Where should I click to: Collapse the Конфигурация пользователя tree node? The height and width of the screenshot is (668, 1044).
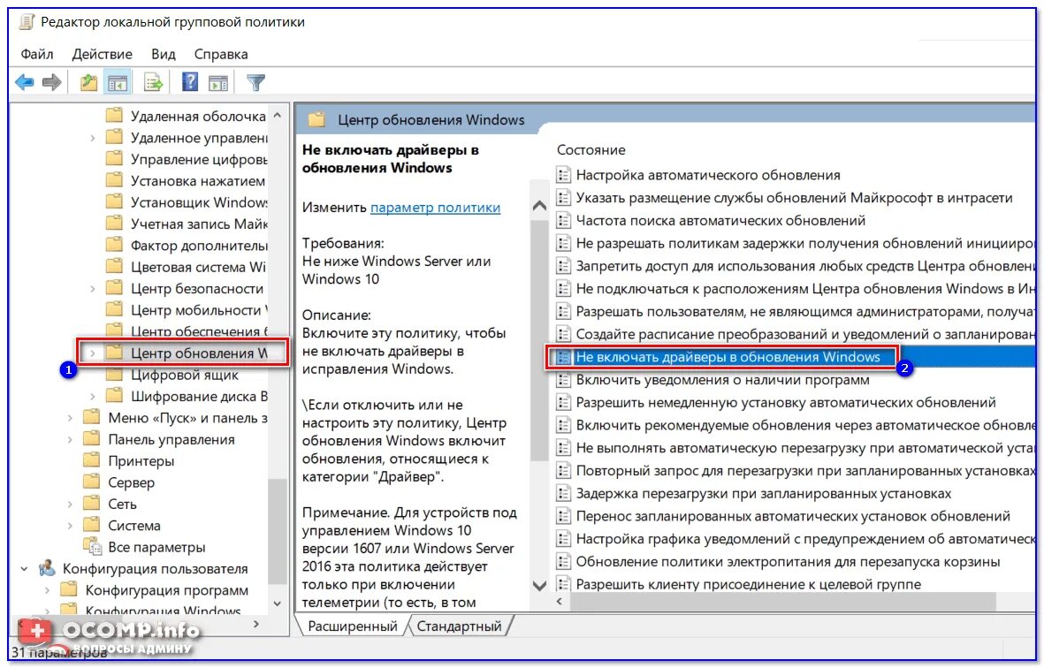(25, 568)
